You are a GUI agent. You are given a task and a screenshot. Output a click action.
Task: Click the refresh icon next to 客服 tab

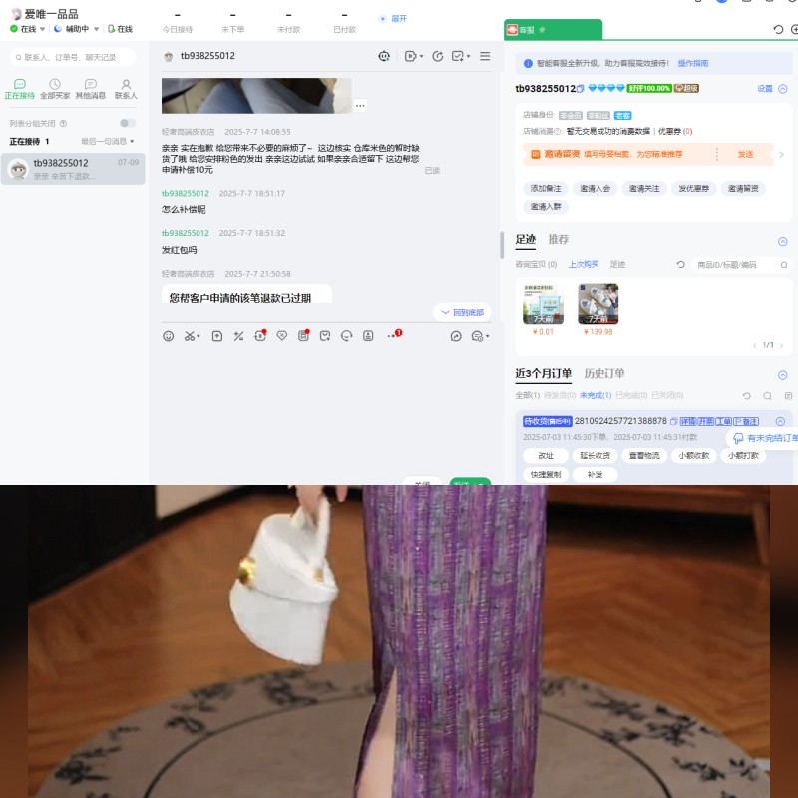[x=778, y=30]
